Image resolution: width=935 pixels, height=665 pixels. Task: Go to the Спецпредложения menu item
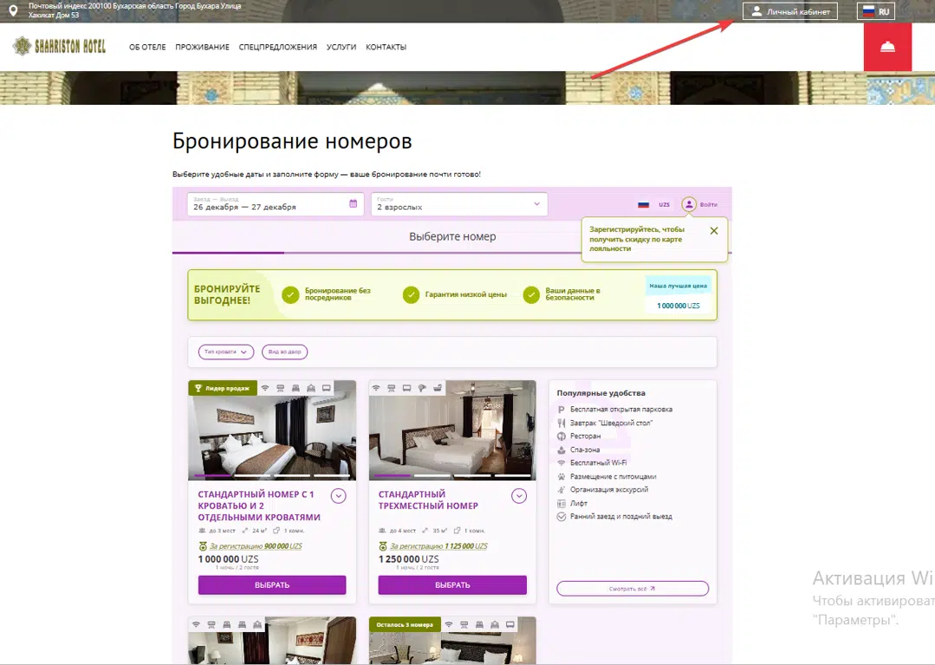(278, 48)
